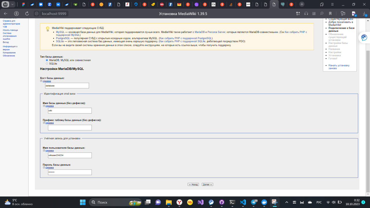Open a new browser tab with plus
This screenshot has height=208, width=370.
[x=302, y=4]
